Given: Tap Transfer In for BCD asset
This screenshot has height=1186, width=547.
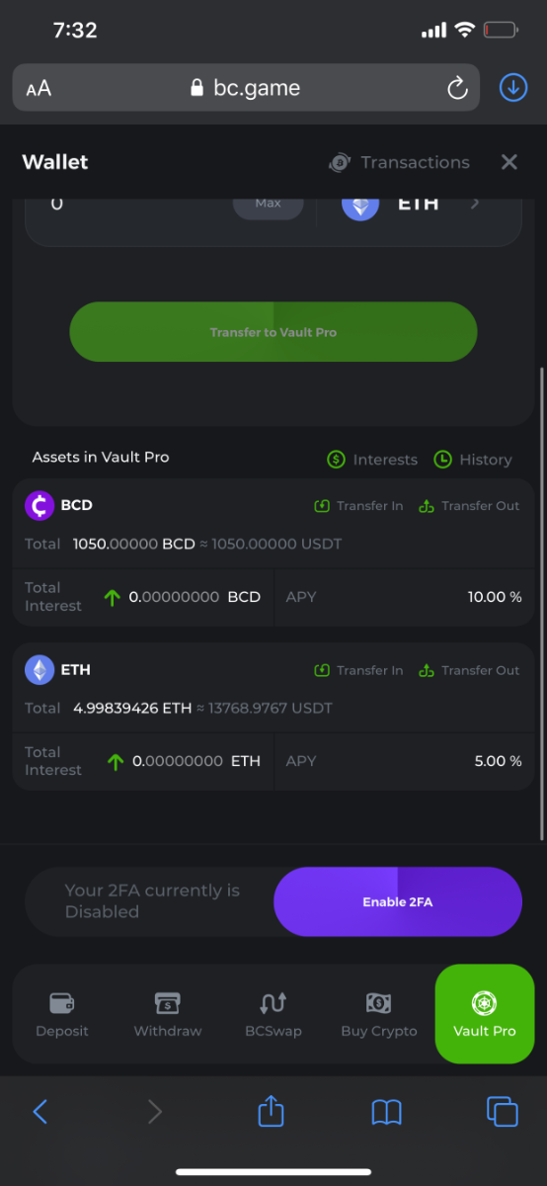Looking at the screenshot, I should pyautogui.click(x=358, y=506).
